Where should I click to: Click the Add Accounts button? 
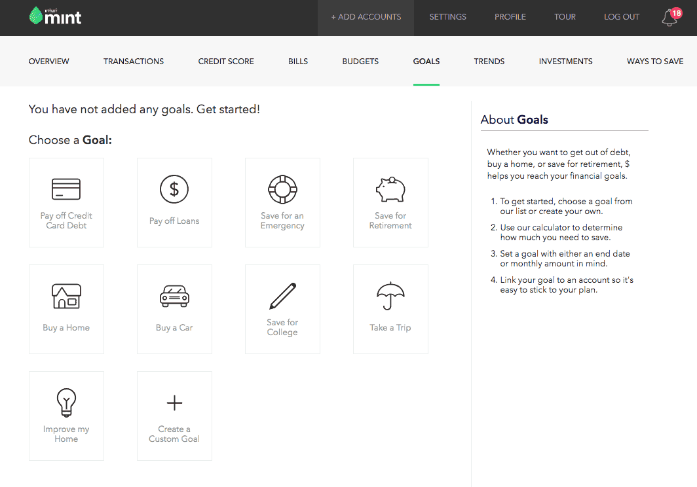(x=366, y=17)
